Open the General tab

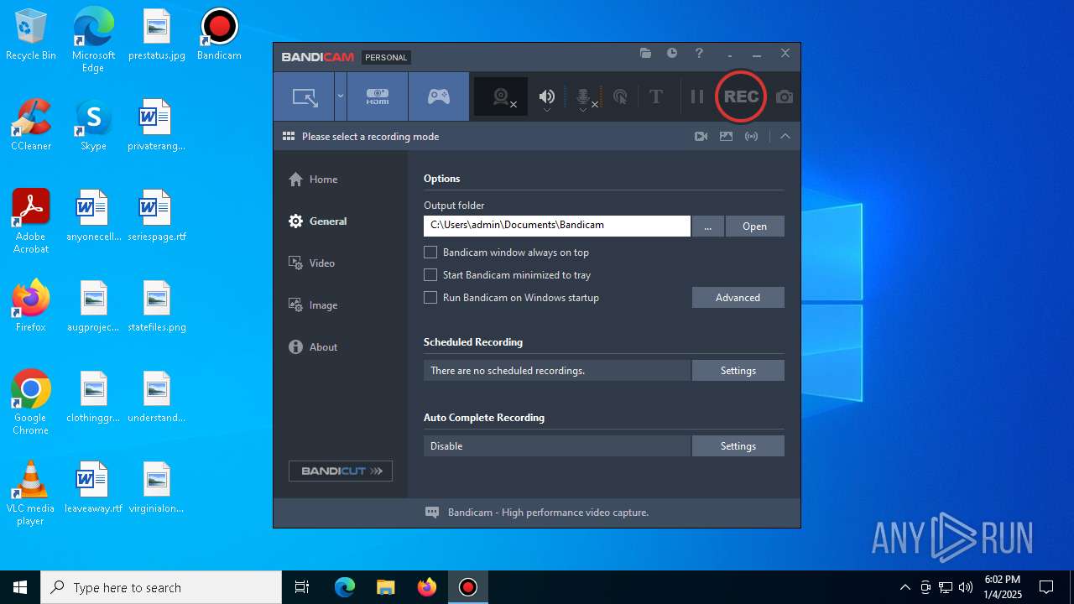317,221
